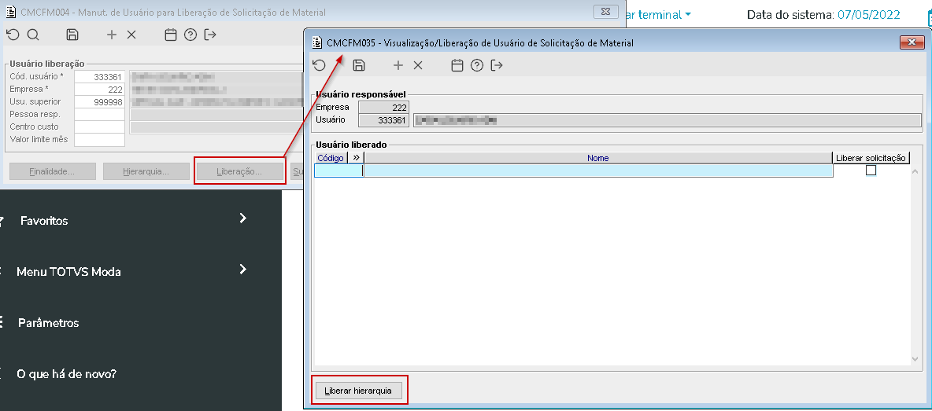Click grid scrollbar down arrow
Viewport: 932px width, 411px height.
(916, 359)
